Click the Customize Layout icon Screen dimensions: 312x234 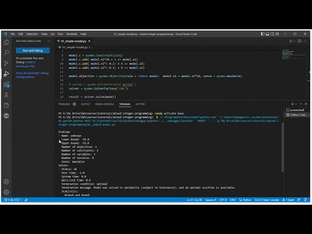click(277, 34)
